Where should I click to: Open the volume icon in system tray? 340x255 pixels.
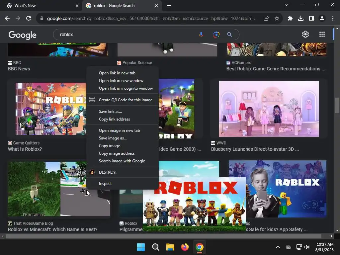click(x=306, y=247)
